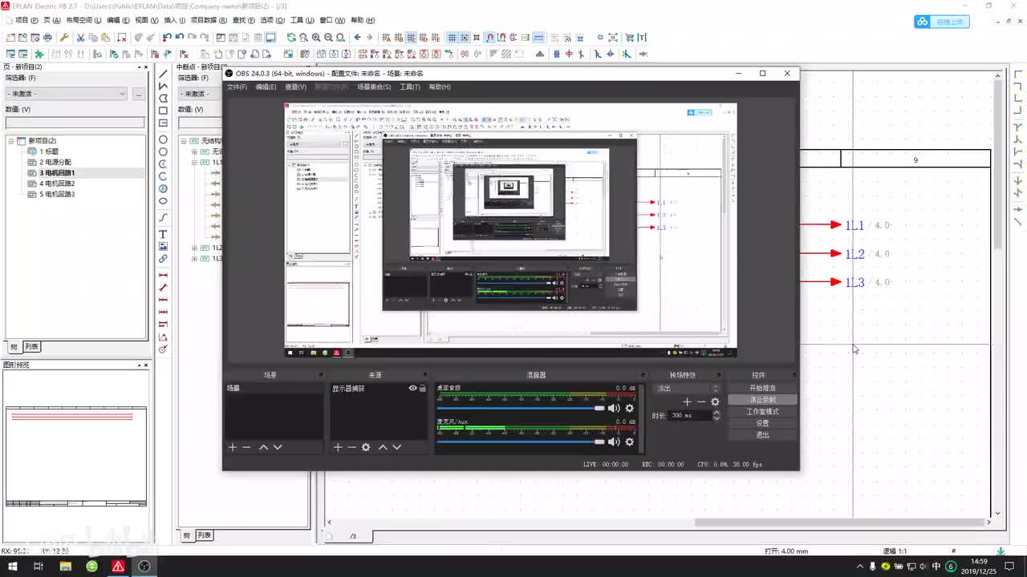Select the Polyline drawing tool

coord(163,86)
